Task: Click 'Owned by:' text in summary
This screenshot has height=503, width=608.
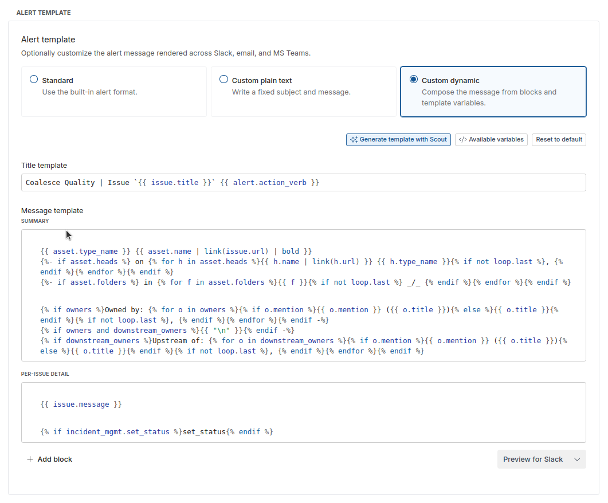Action: (x=124, y=309)
